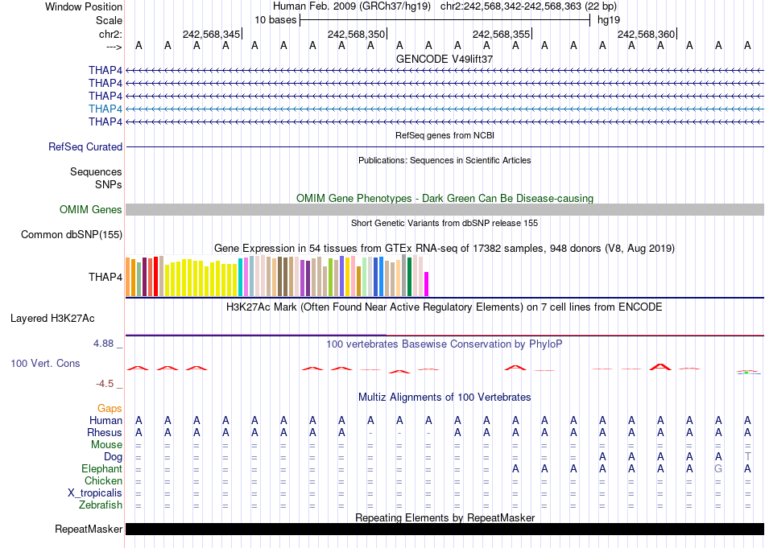Click the gray OMIM Genes bar
The width and height of the screenshot is (765, 548).
[445, 209]
